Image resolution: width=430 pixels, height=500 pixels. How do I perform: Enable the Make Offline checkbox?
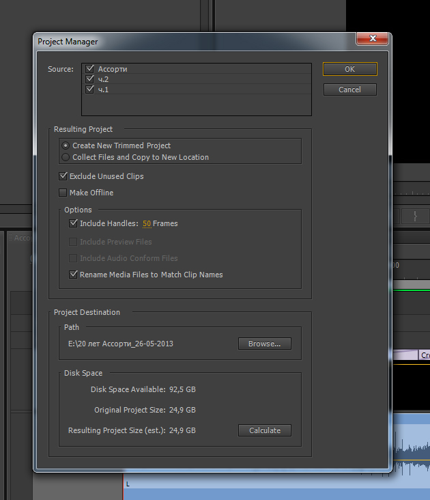coord(63,193)
